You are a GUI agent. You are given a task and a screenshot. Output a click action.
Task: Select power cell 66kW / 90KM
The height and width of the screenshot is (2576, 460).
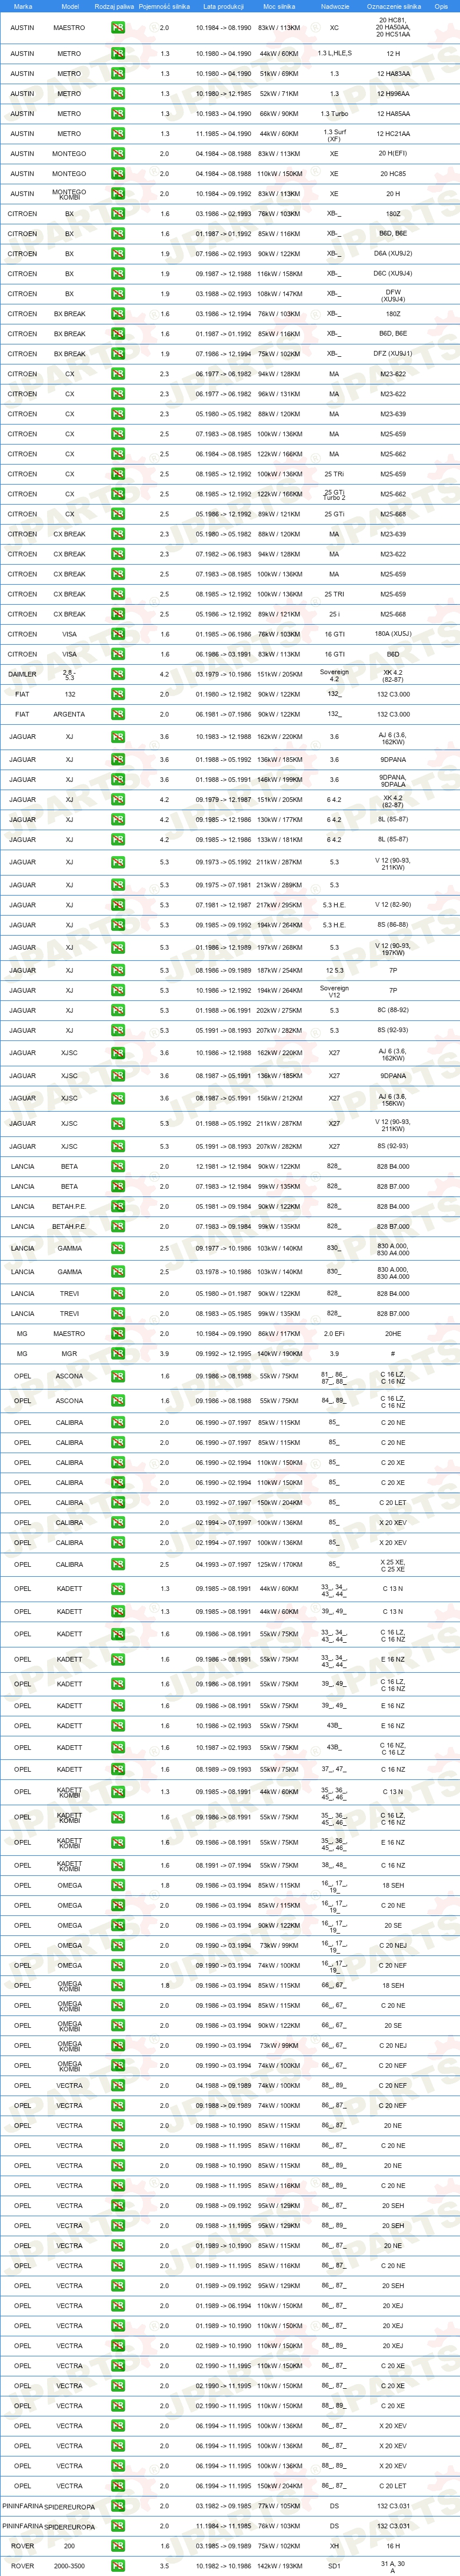[x=279, y=114]
